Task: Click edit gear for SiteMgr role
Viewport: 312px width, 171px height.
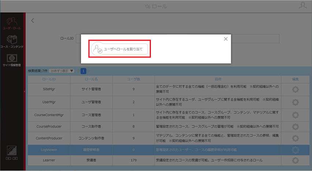Action: 295,89
